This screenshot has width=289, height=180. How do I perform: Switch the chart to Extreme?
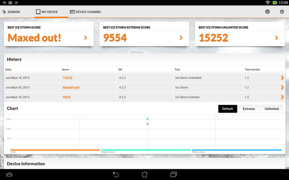pyautogui.click(x=249, y=109)
